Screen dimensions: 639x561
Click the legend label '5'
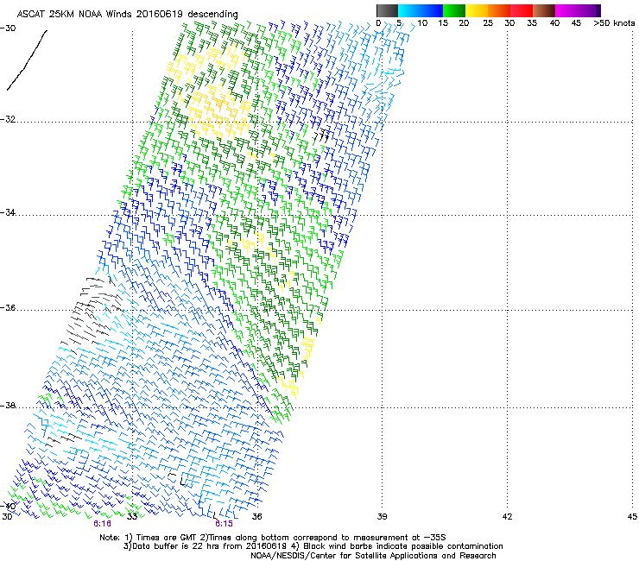coord(399,23)
